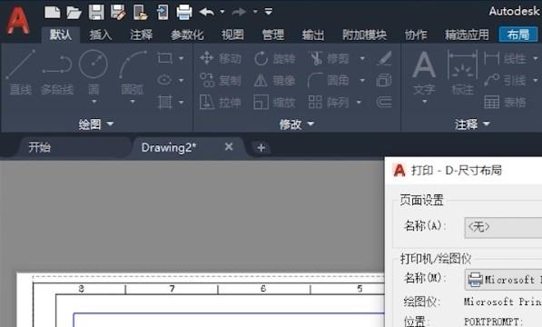Select the 线性 linear dimension tool
Screen dimensions: 542x327
point(506,58)
